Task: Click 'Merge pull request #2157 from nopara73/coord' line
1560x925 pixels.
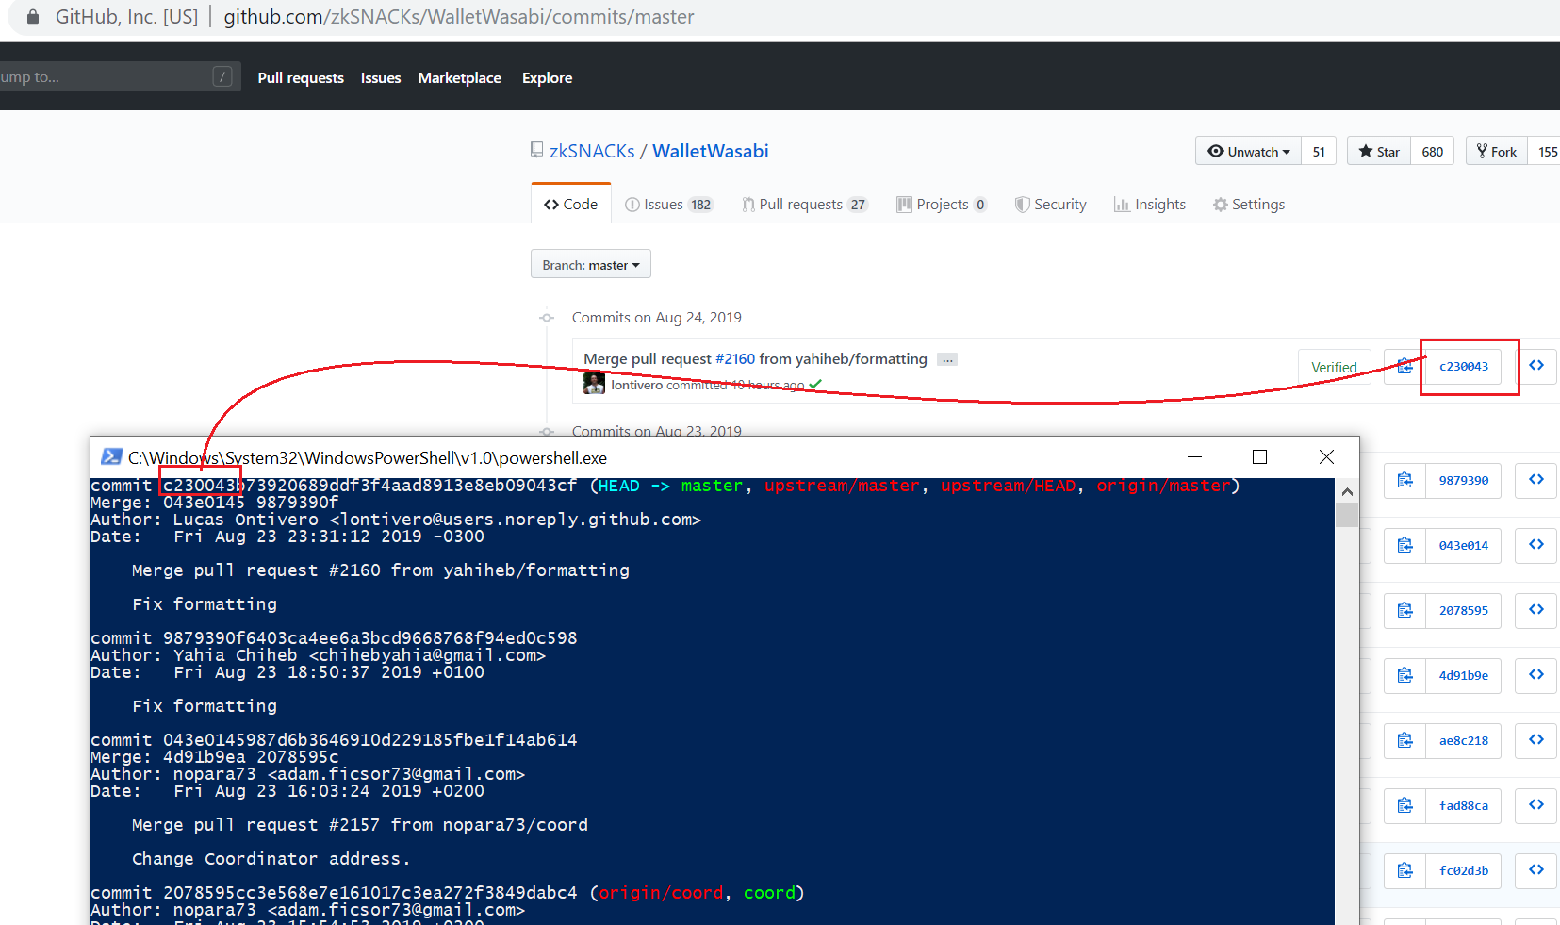Action: tap(360, 825)
